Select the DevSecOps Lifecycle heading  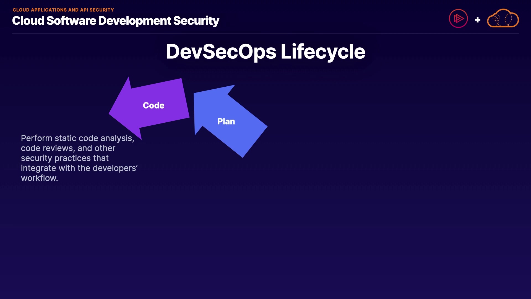[x=265, y=52]
